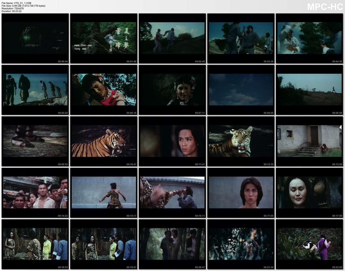Select the Duration 00:23:22 line
Image resolution: width=345 pixels, height=271 pixels.
(x=12, y=11)
